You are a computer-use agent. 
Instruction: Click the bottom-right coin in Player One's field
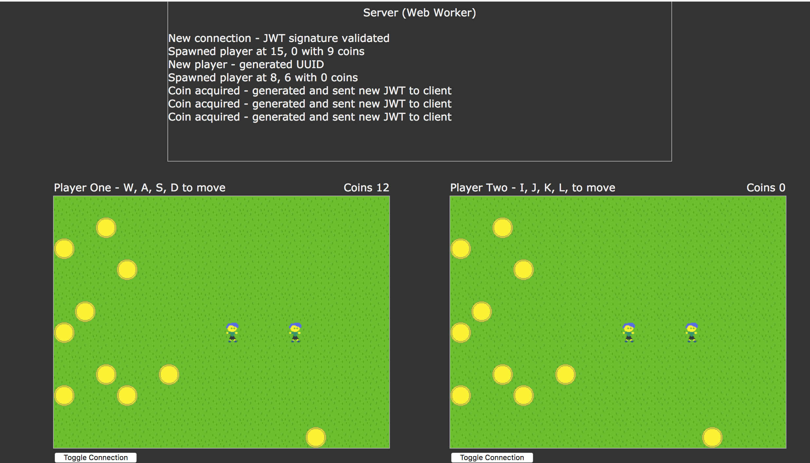316,437
